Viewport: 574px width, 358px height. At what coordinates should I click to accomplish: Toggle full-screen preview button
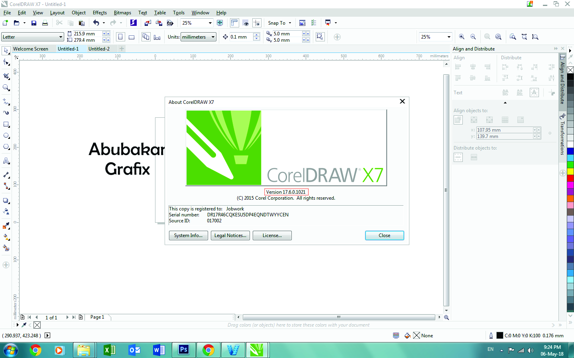point(220,23)
